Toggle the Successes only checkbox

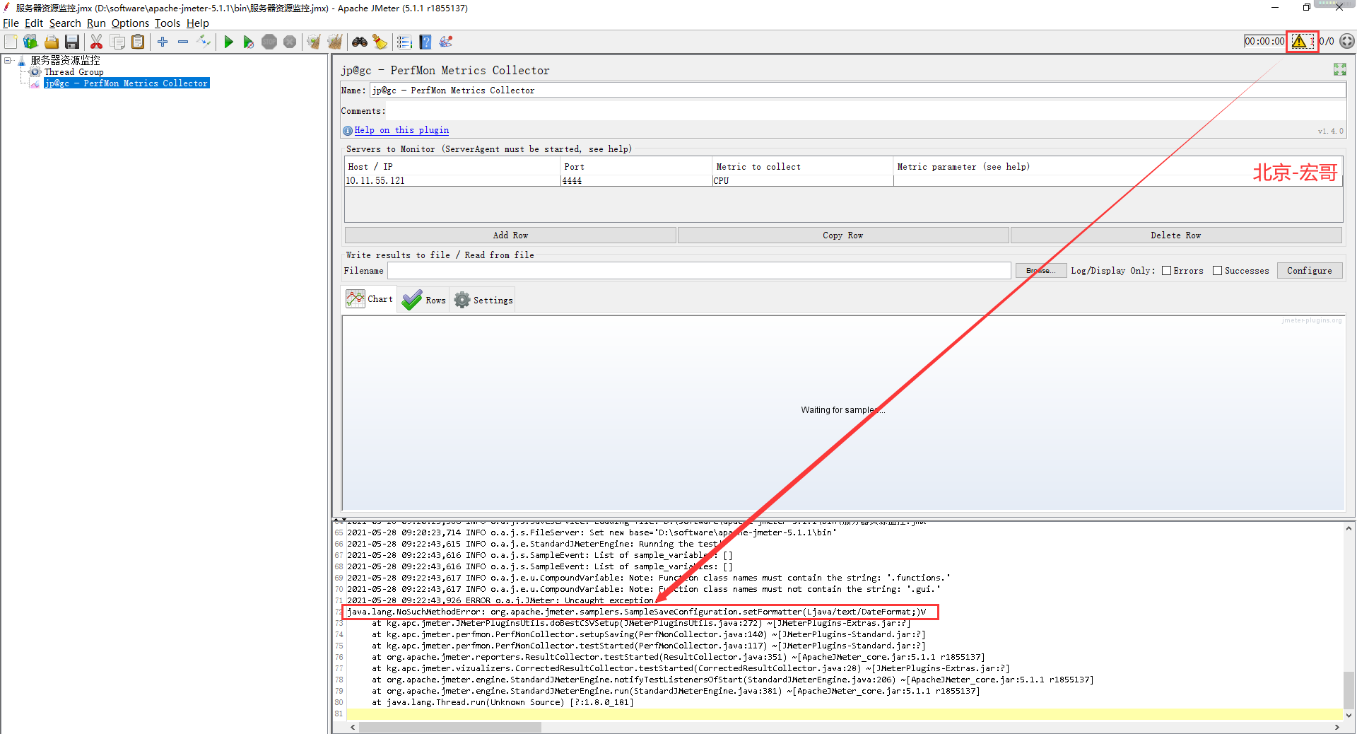[x=1217, y=271]
